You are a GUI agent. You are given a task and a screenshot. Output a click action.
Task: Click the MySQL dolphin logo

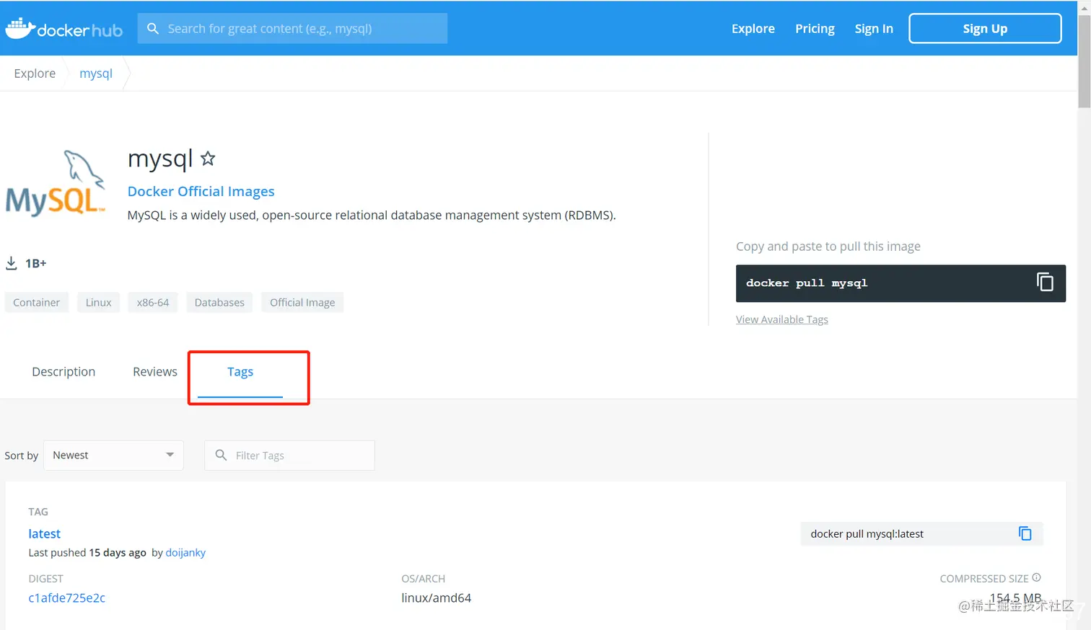[x=56, y=184]
